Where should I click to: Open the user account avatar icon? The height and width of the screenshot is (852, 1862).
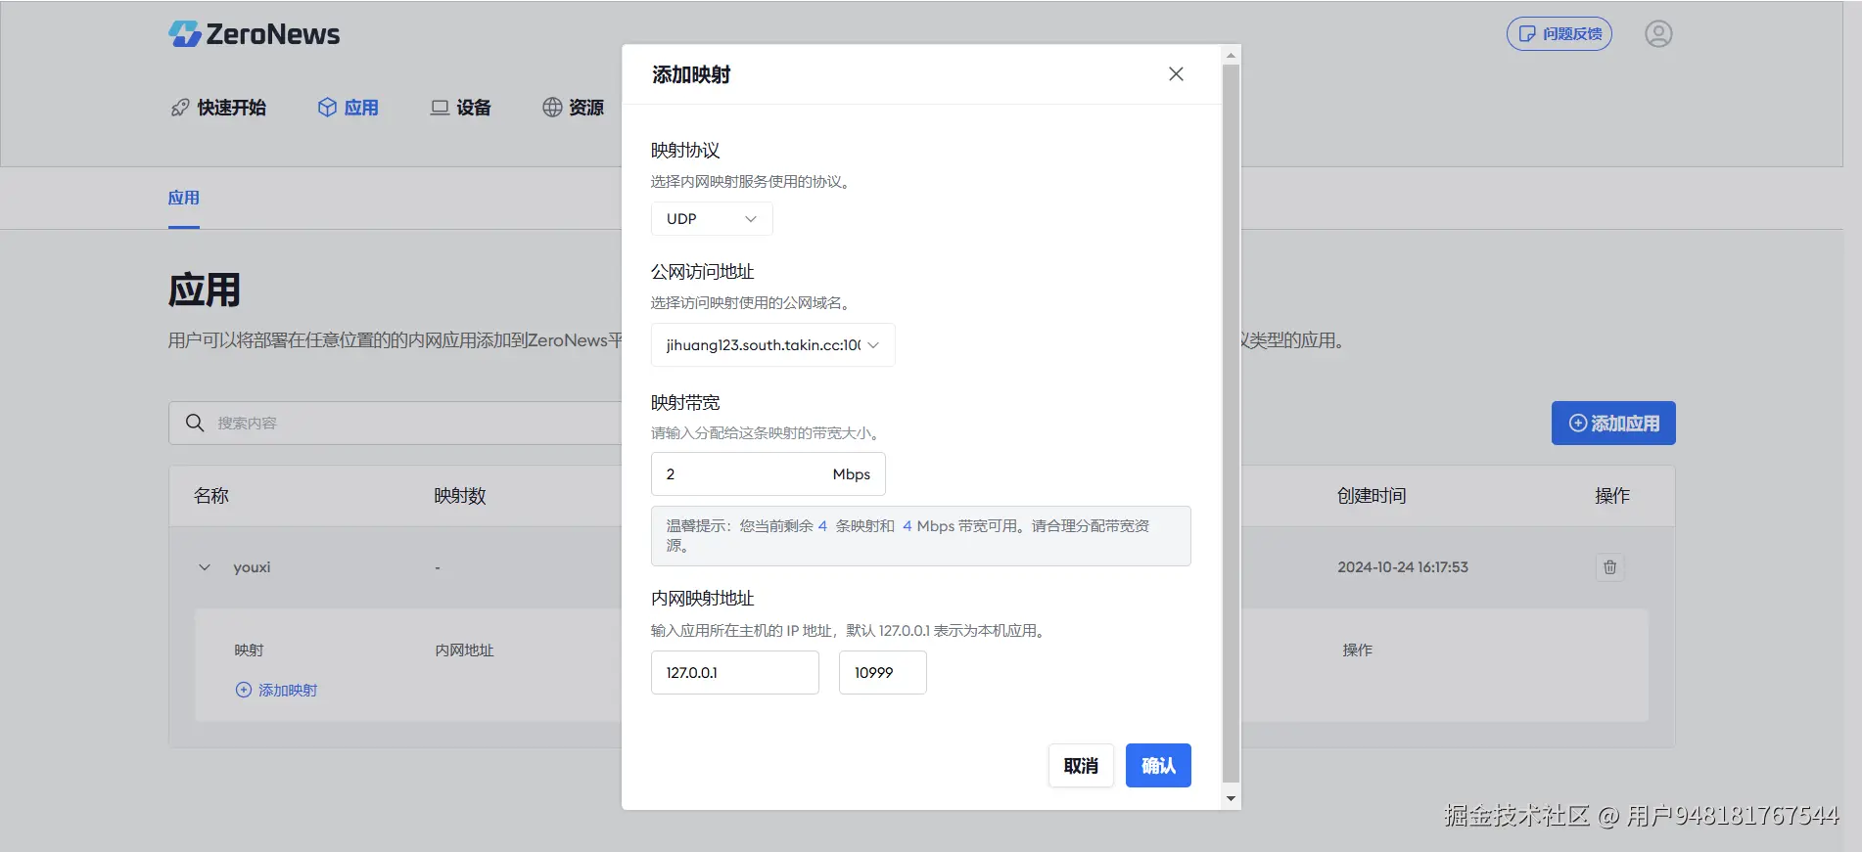pyautogui.click(x=1657, y=34)
